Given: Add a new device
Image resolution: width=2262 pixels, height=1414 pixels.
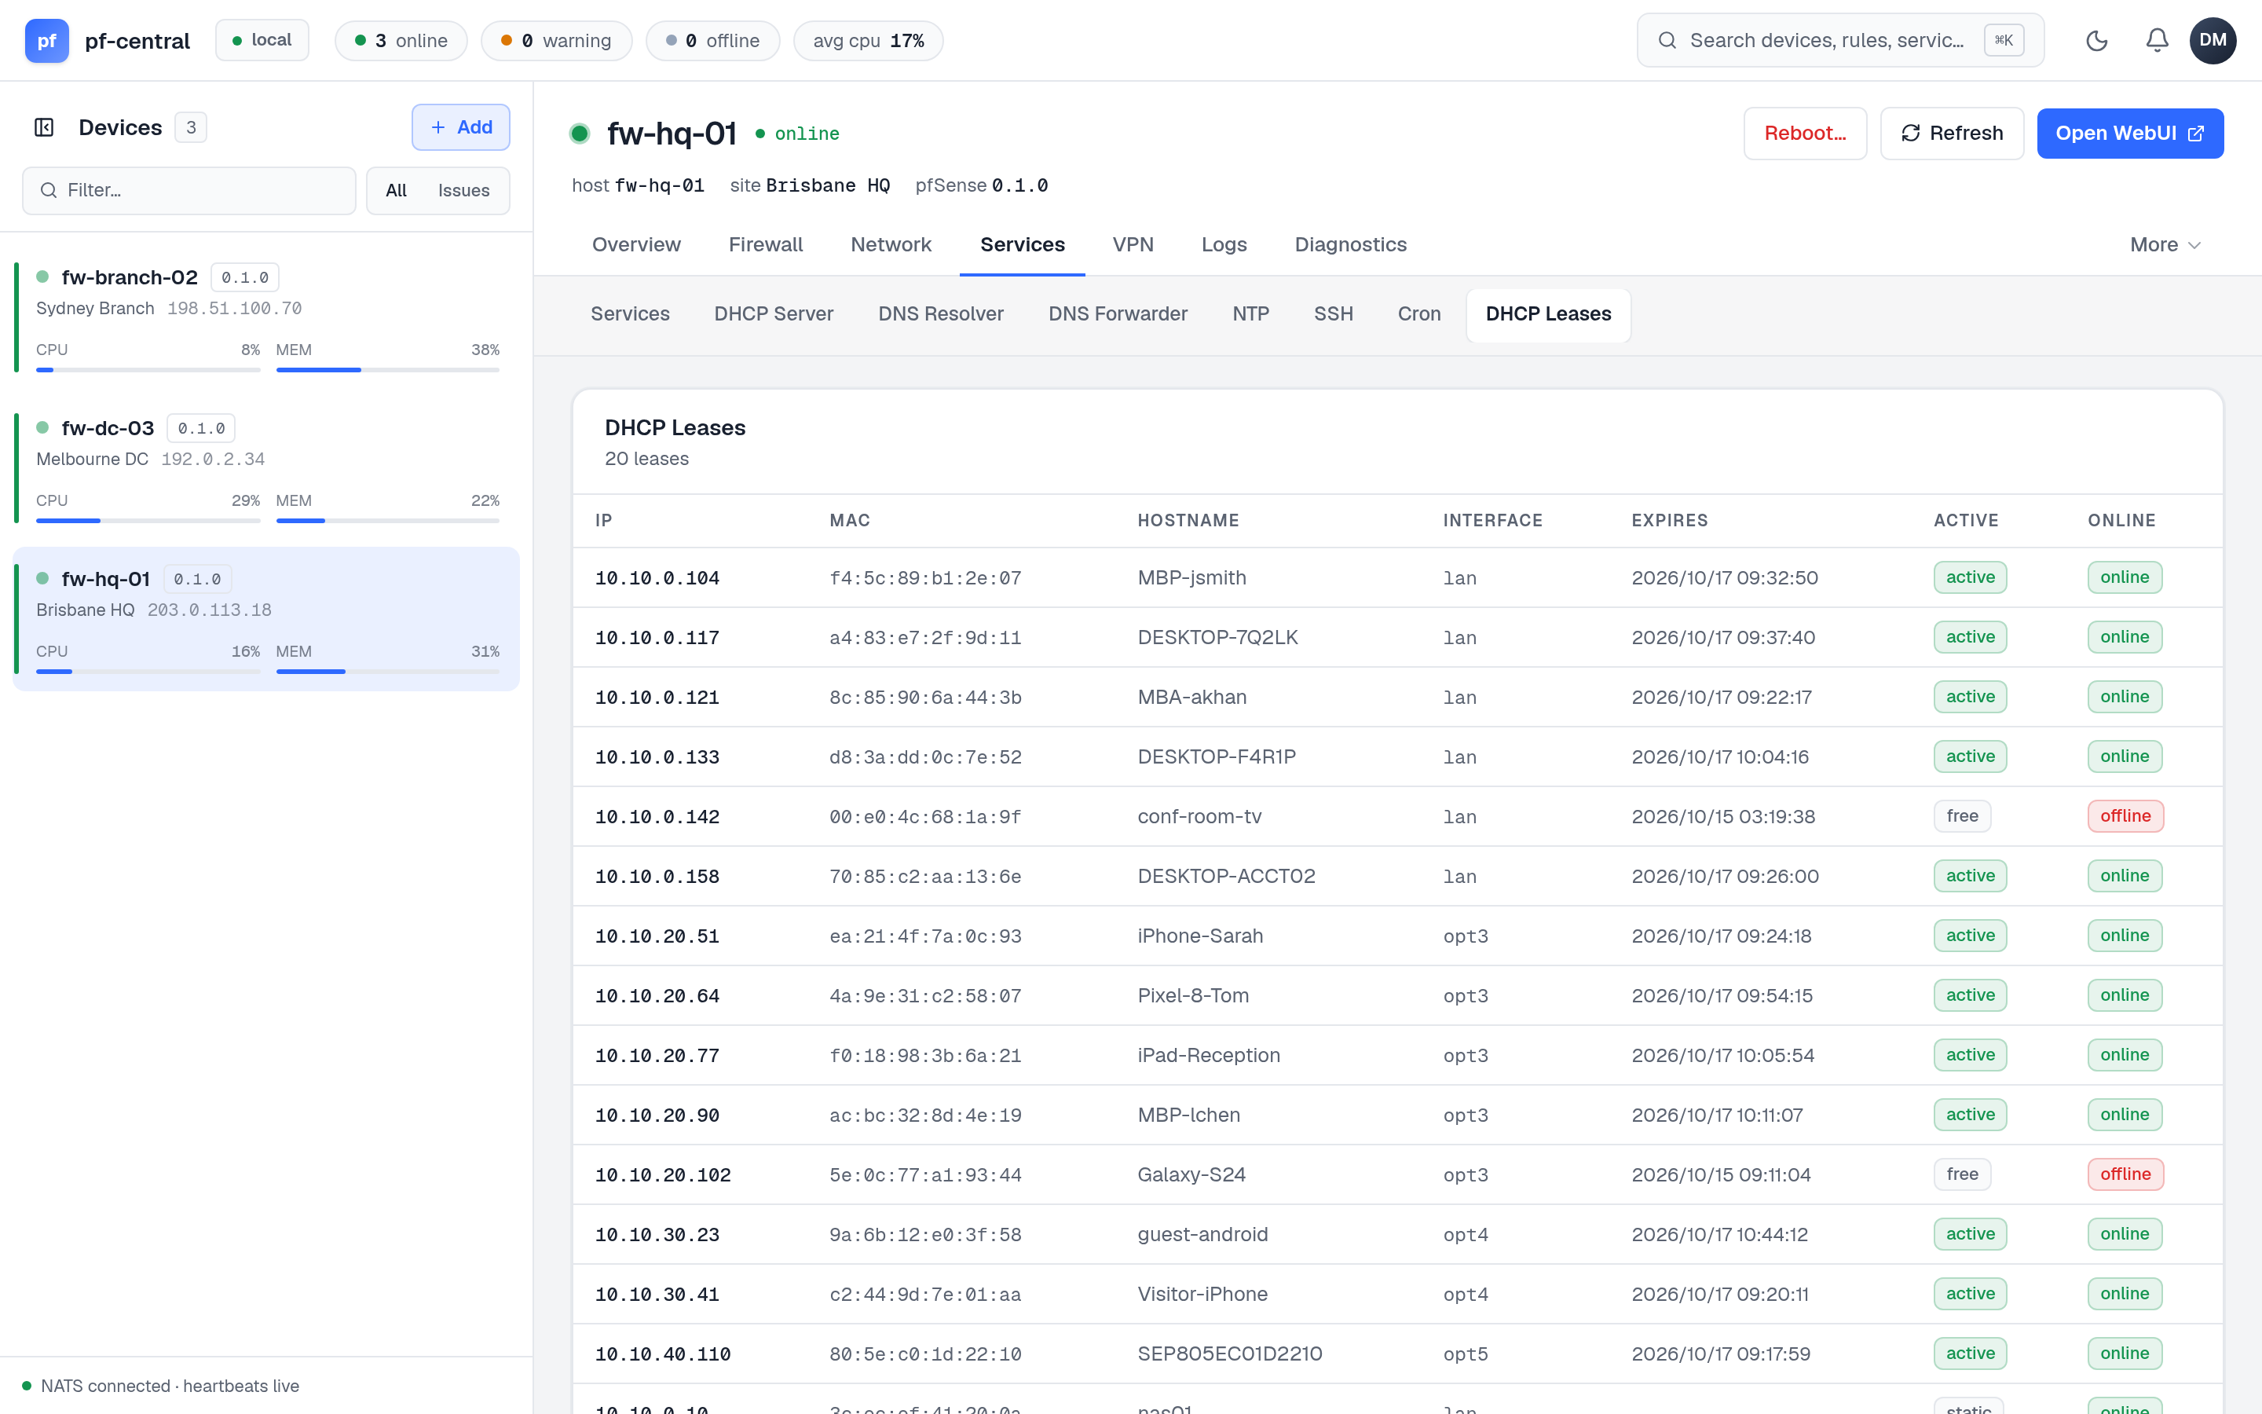Looking at the screenshot, I should [461, 127].
